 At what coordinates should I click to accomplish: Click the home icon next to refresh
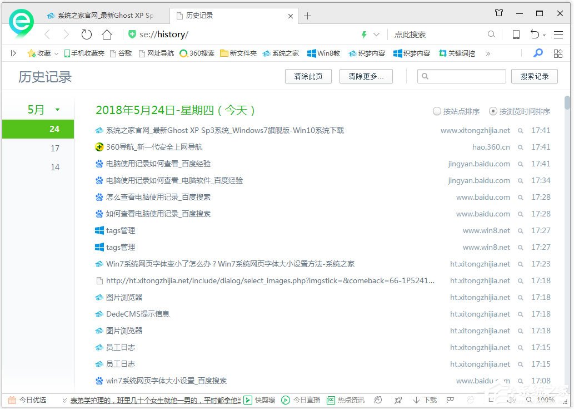(x=107, y=34)
